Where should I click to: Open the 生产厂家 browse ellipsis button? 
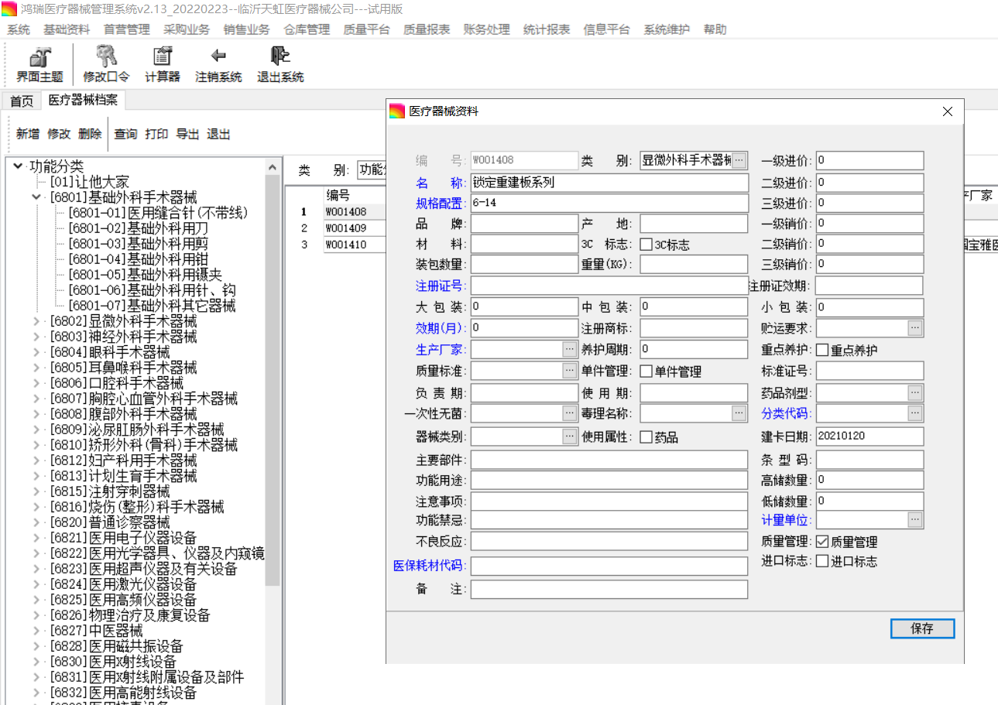point(570,349)
